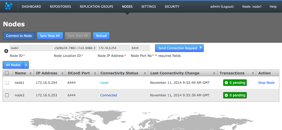Open Replication Groups section
Viewport: 282px width, 130px height.
point(96,7)
